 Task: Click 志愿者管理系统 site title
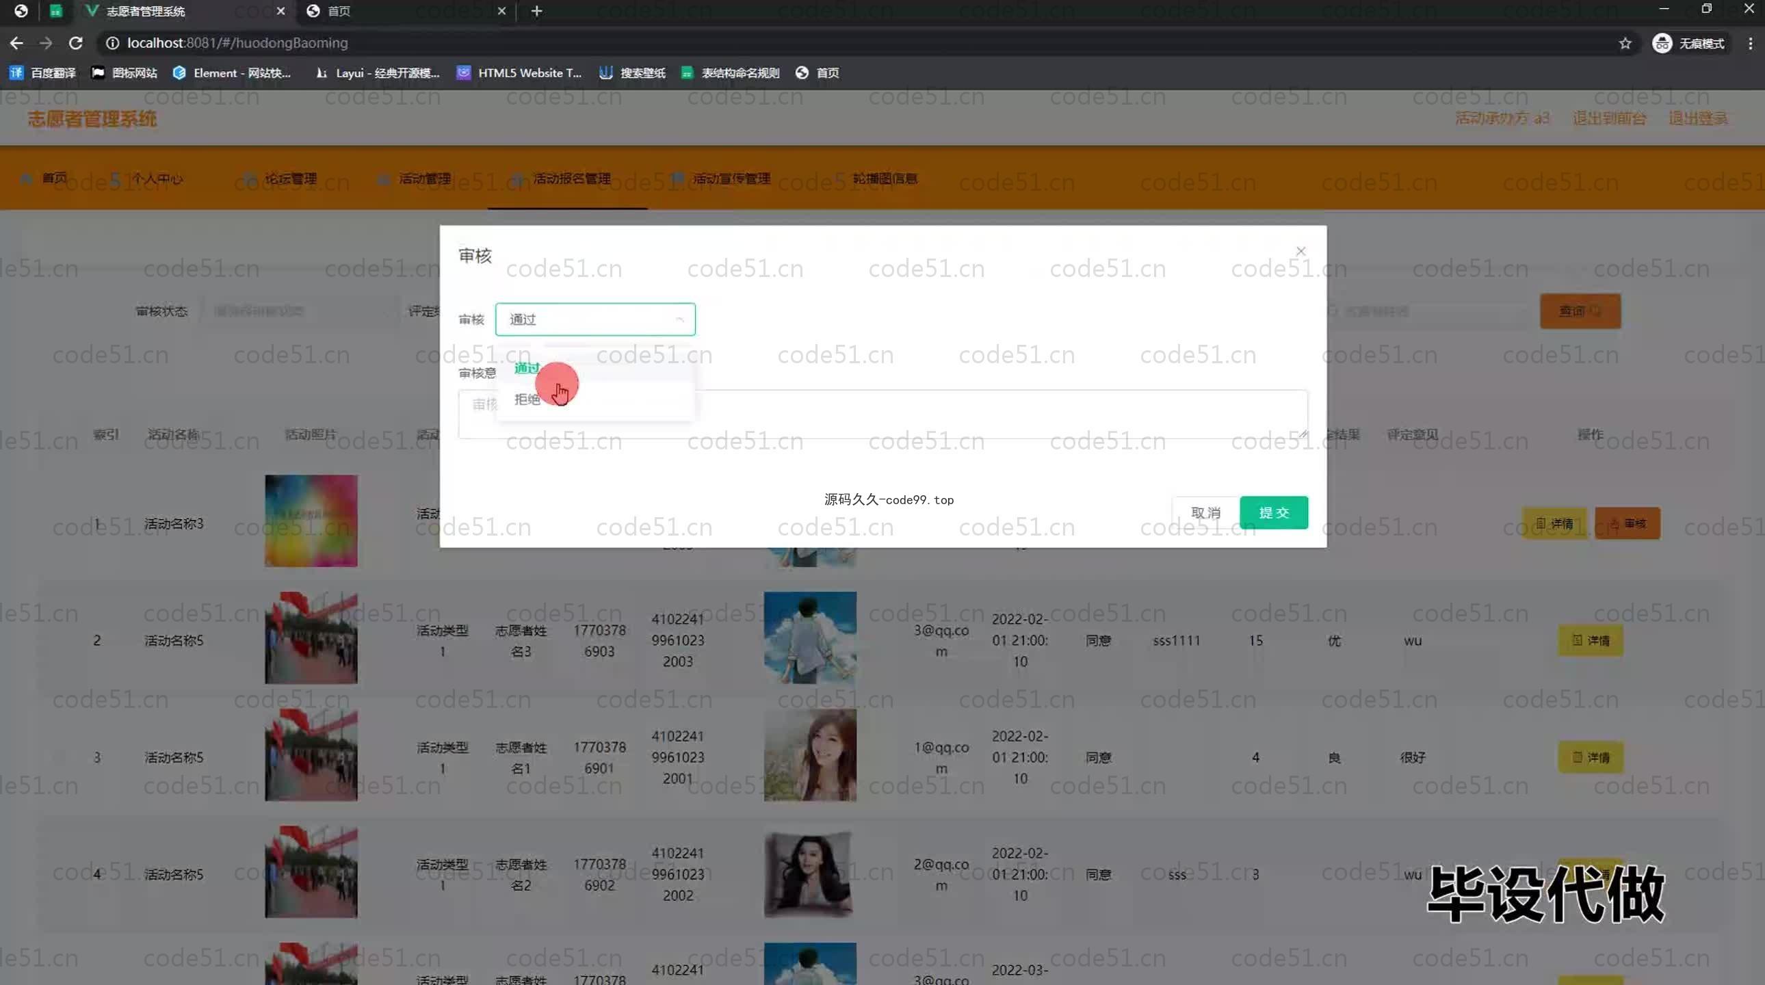[92, 119]
